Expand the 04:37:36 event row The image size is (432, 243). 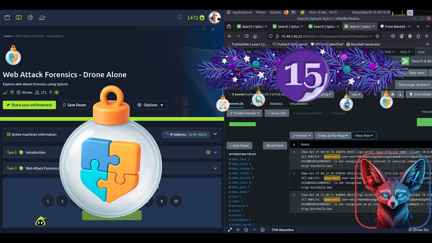[294, 173]
